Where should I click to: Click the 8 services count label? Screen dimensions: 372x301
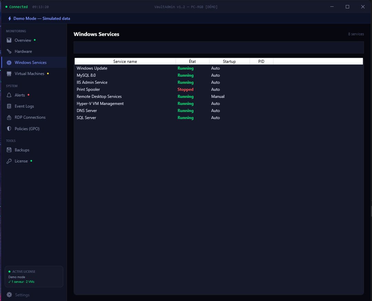(356, 34)
